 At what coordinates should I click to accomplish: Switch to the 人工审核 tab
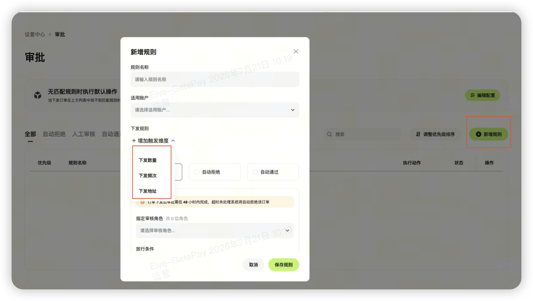(84, 134)
